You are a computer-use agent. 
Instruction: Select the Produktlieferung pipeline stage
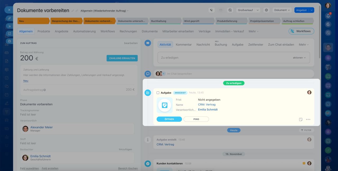[230, 21]
